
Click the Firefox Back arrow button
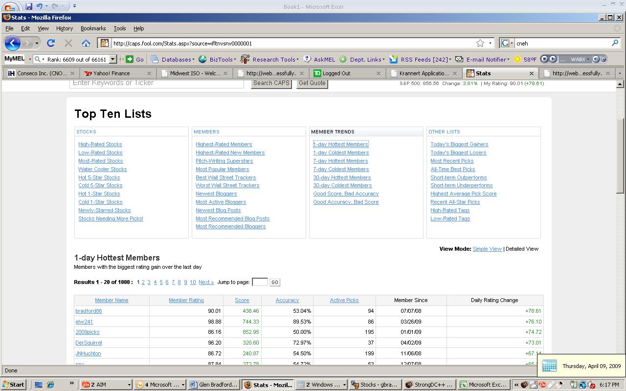tap(12, 43)
